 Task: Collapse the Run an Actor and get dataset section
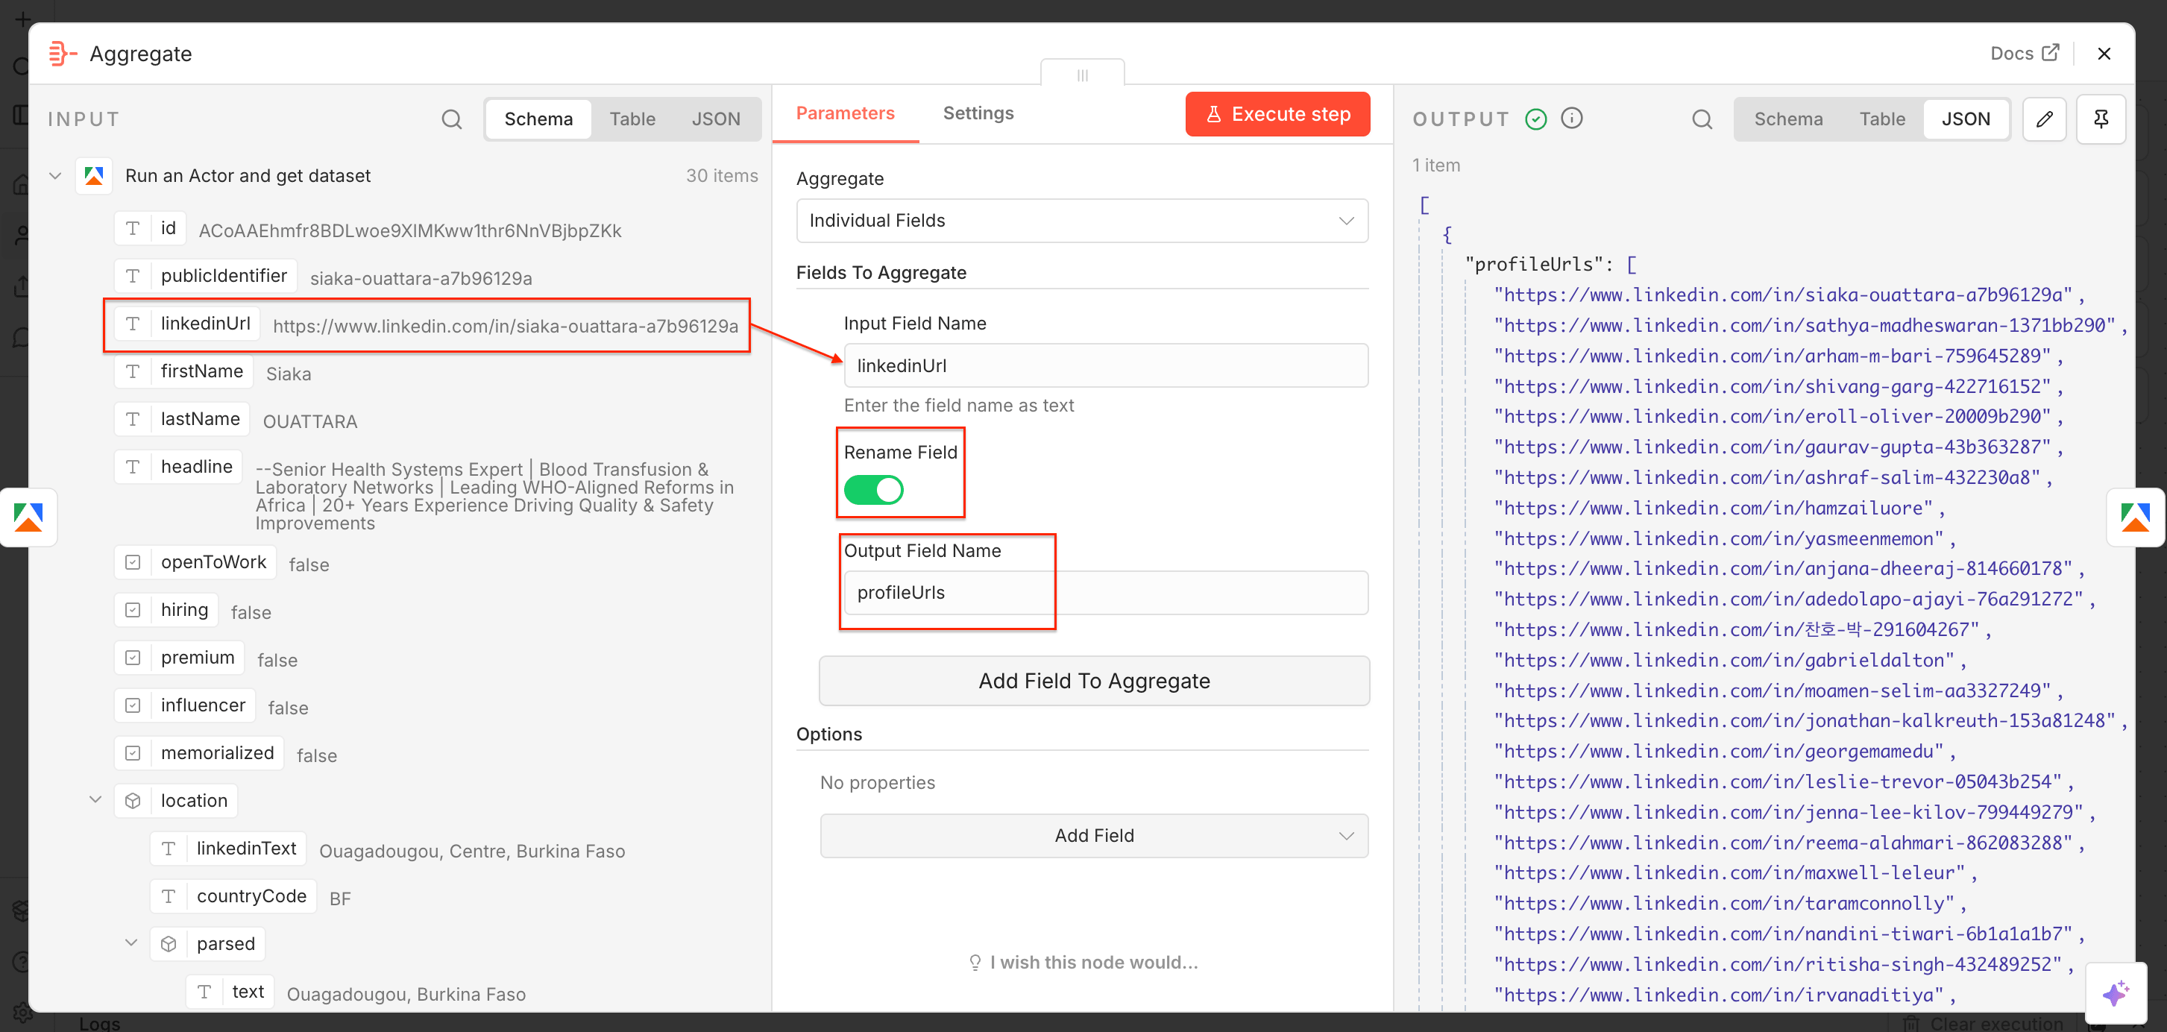54,175
